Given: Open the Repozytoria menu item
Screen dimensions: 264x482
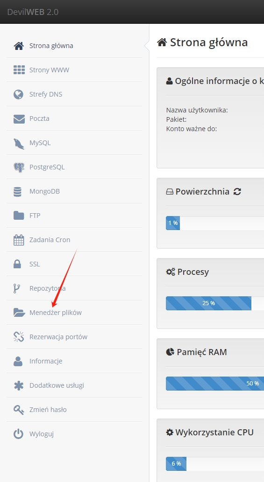Looking at the screenshot, I should click(x=74, y=288).
